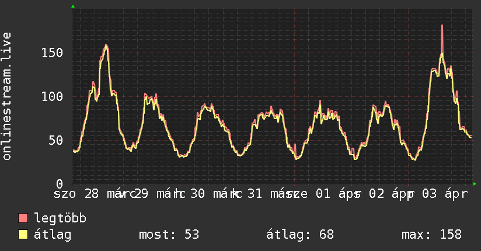481x251 pixels.
Task: Click the 0 y-axis label
Action: click(60, 184)
